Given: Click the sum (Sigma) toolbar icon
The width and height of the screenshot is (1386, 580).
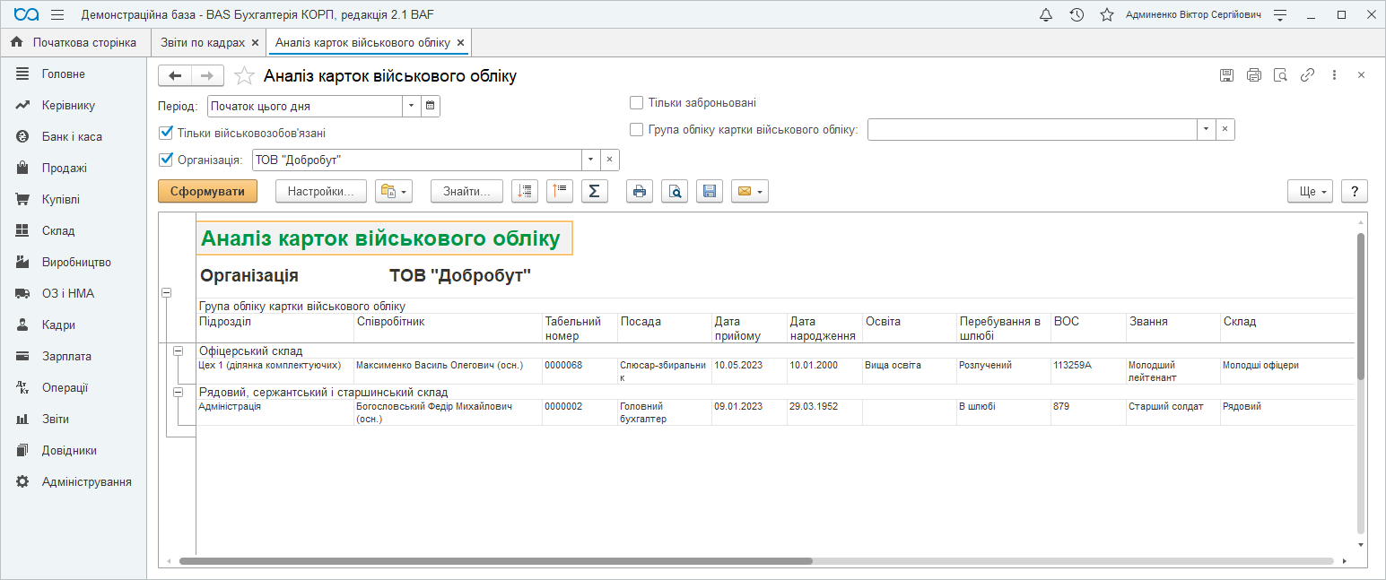Looking at the screenshot, I should (x=594, y=191).
